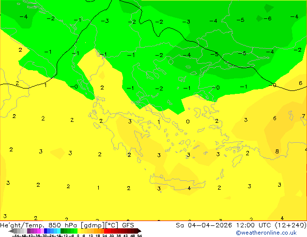Image resolution: width=307 pixels, height=237 pixels.
Task: Click the GFS model label in title
Action: point(128,225)
